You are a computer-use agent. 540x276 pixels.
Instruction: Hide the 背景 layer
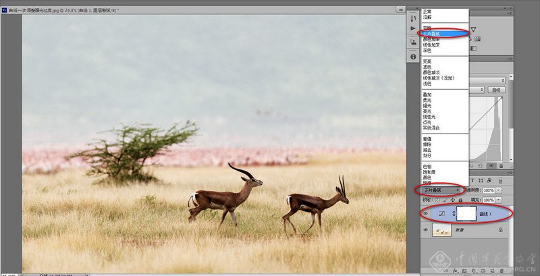click(426, 229)
